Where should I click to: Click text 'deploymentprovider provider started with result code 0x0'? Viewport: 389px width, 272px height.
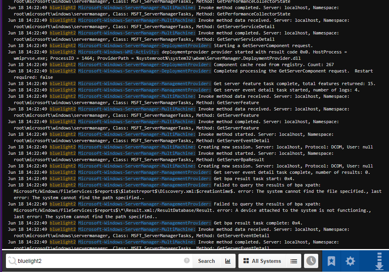click(236, 52)
